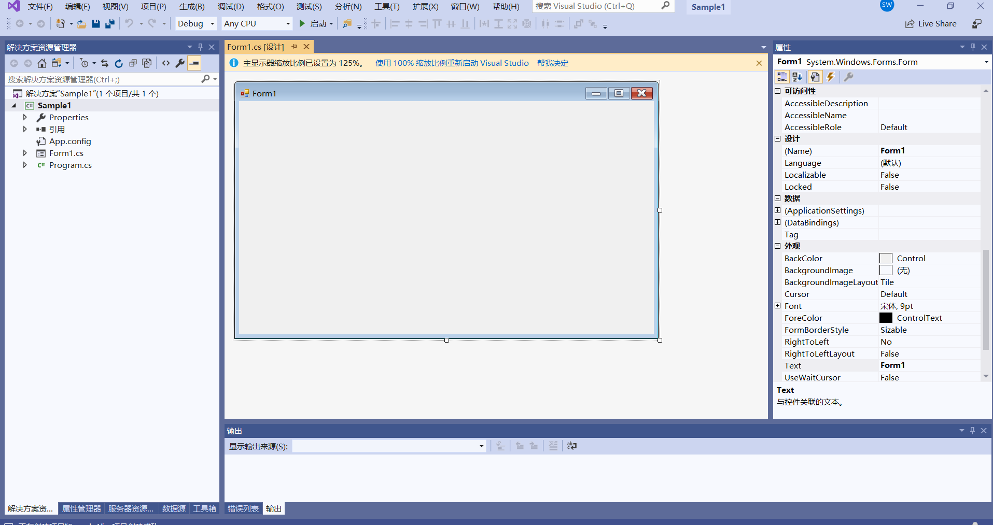Toggle auto-hide pin of Solution Explorer panel
993x525 pixels.
pyautogui.click(x=200, y=47)
